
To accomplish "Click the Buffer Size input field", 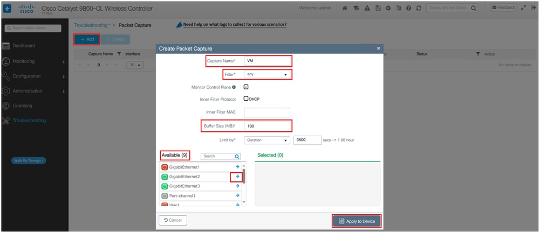I will point(267,126).
